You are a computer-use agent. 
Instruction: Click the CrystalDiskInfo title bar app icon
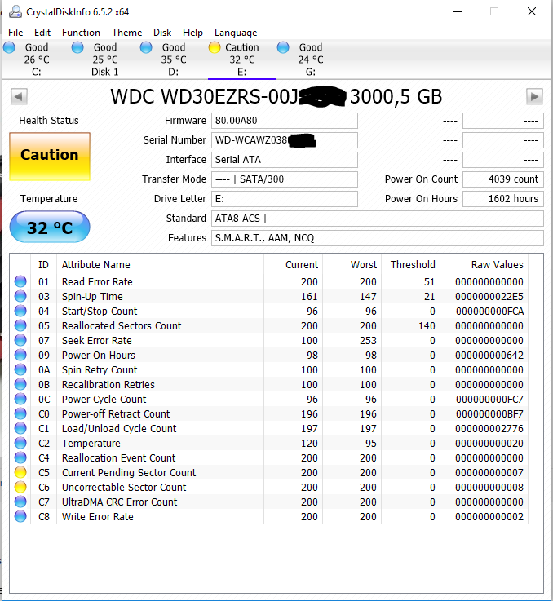pos(15,12)
